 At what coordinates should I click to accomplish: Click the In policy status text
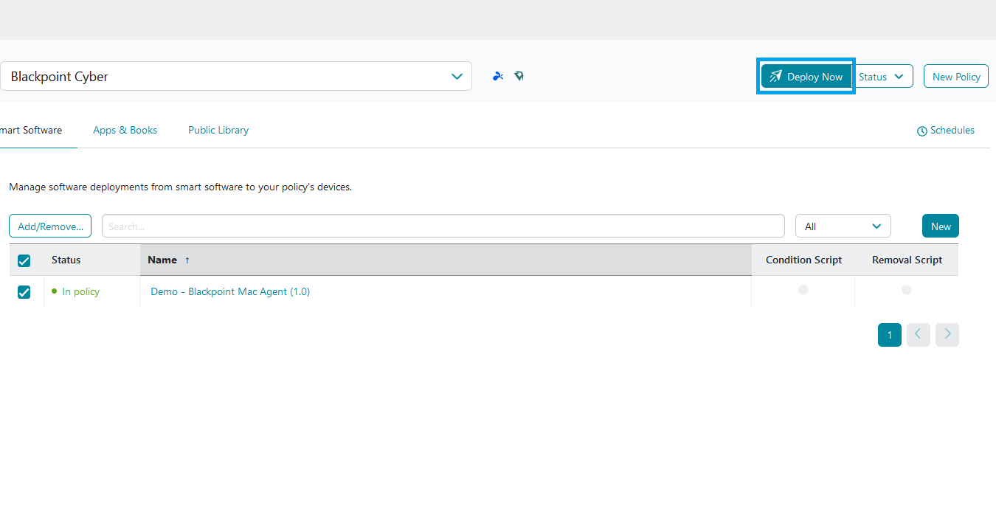80,291
